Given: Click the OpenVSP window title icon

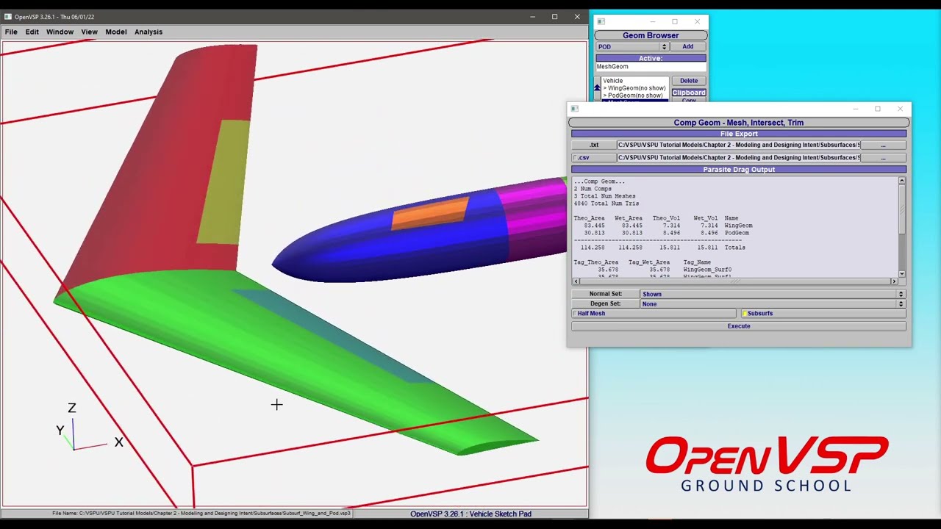Looking at the screenshot, I should click(x=8, y=17).
